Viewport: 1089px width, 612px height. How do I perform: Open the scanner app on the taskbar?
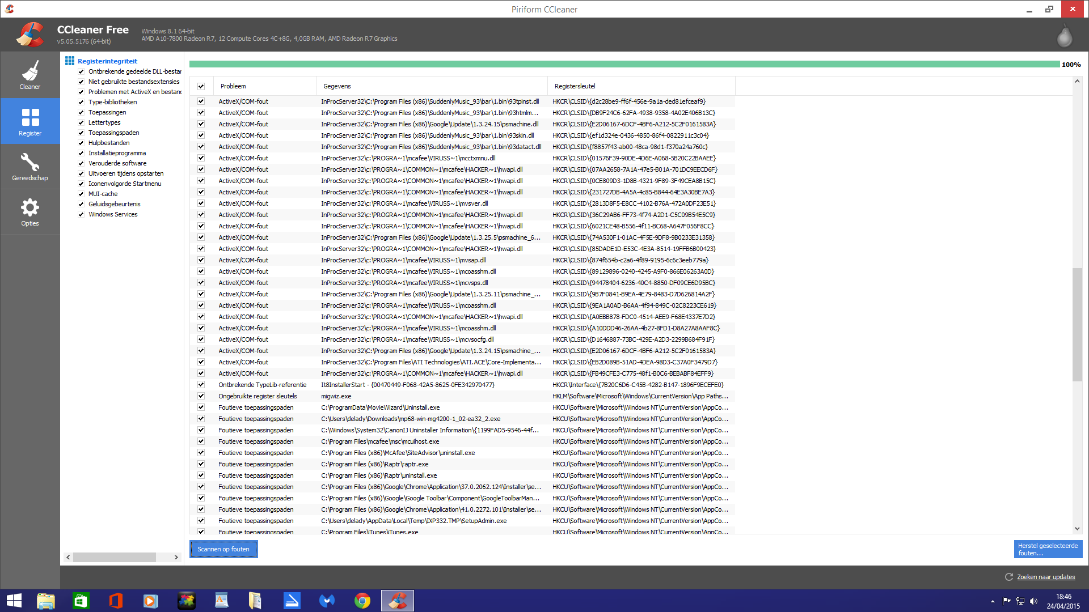pyautogui.click(x=292, y=601)
